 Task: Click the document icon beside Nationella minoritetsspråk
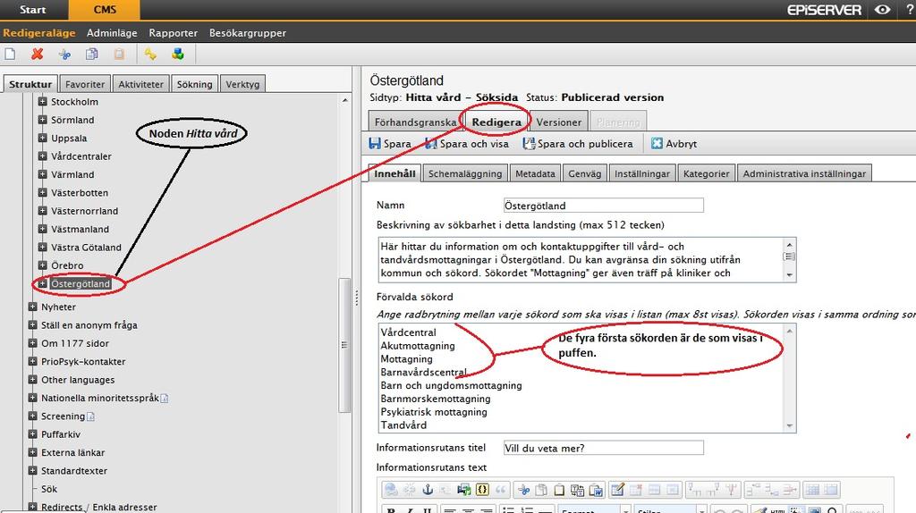(x=165, y=399)
